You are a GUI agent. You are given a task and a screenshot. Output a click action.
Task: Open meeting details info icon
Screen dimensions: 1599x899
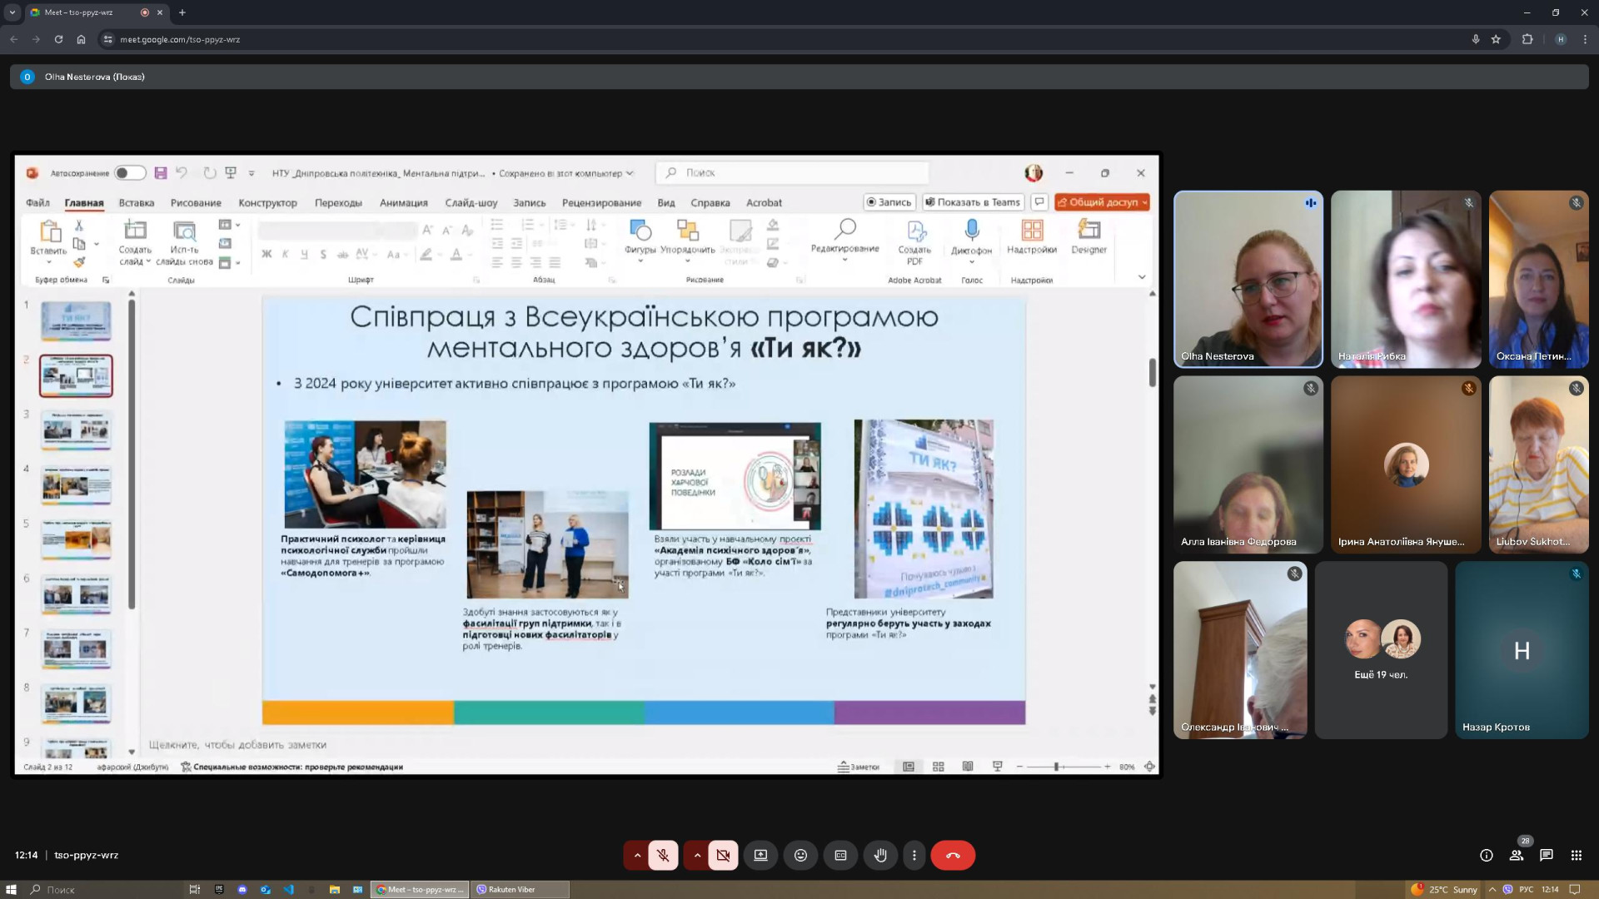[x=1487, y=855]
